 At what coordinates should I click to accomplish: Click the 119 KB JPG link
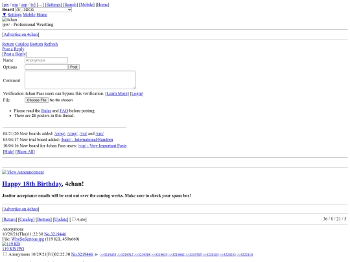tap(13, 249)
